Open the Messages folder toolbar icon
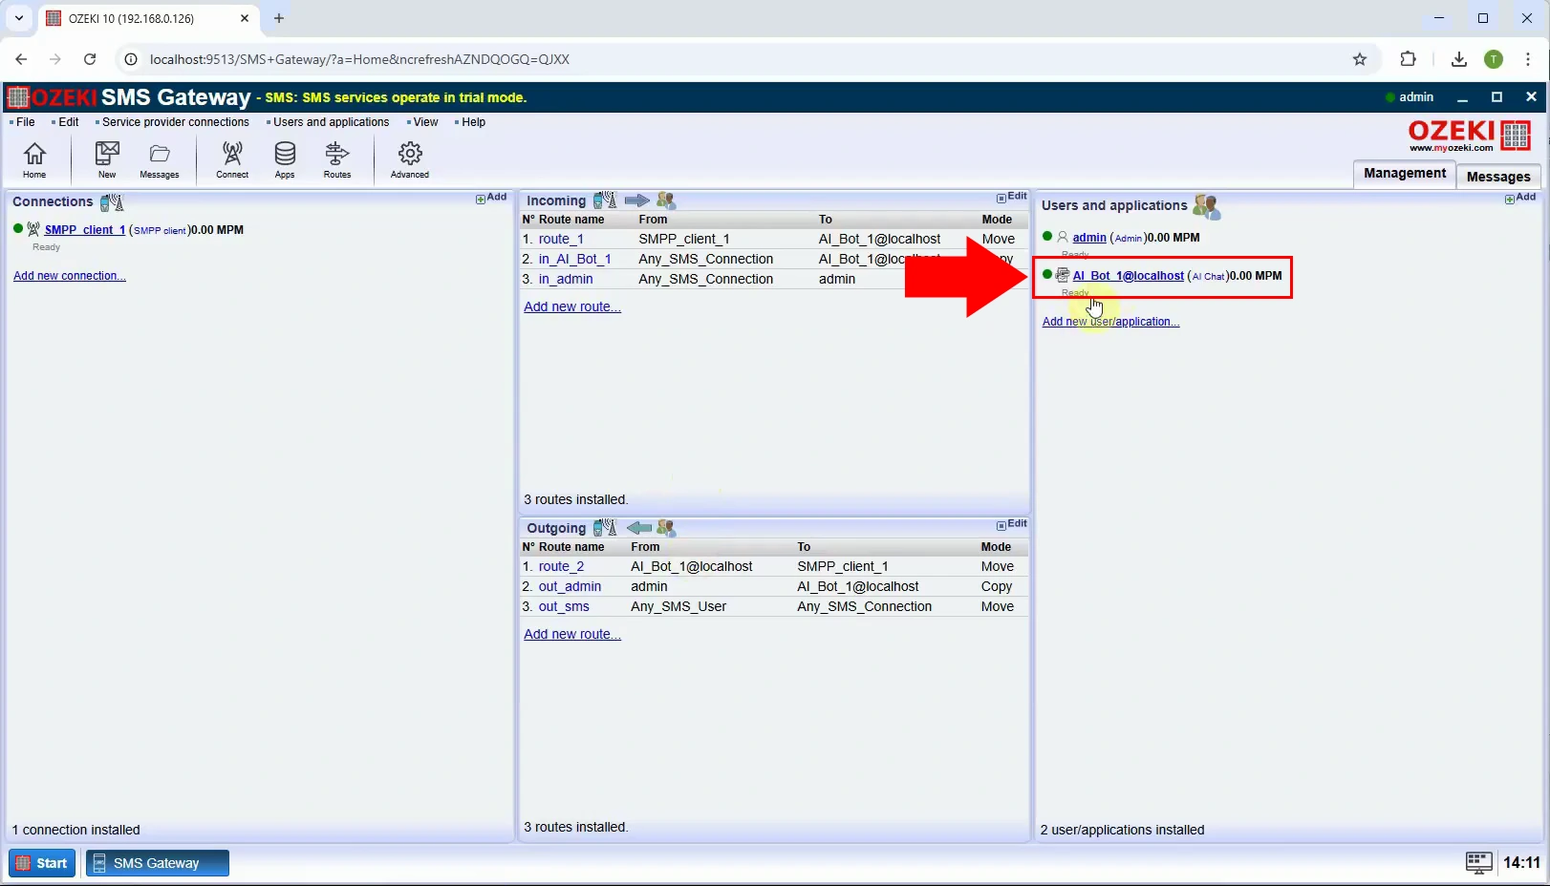This screenshot has height=886, width=1550. [160, 159]
